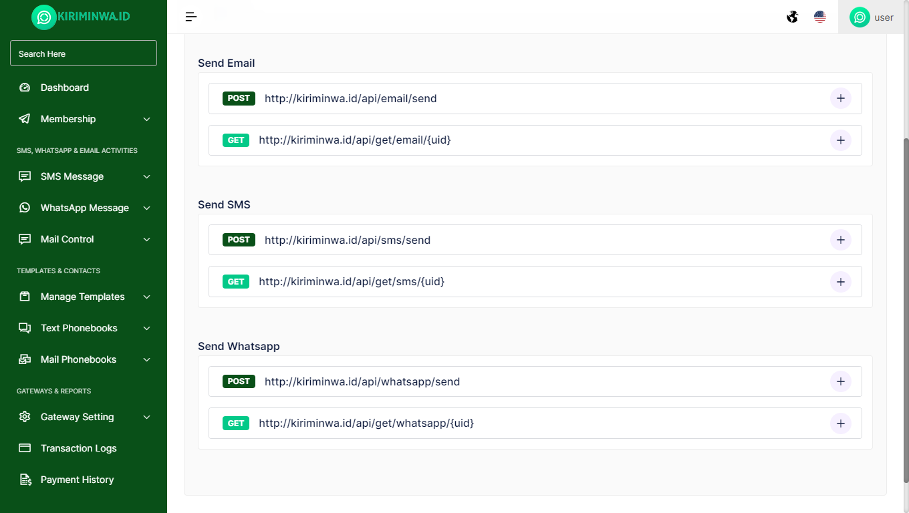Click the SMS Message chat icon
Screen dimensions: 909x513
[25, 176]
